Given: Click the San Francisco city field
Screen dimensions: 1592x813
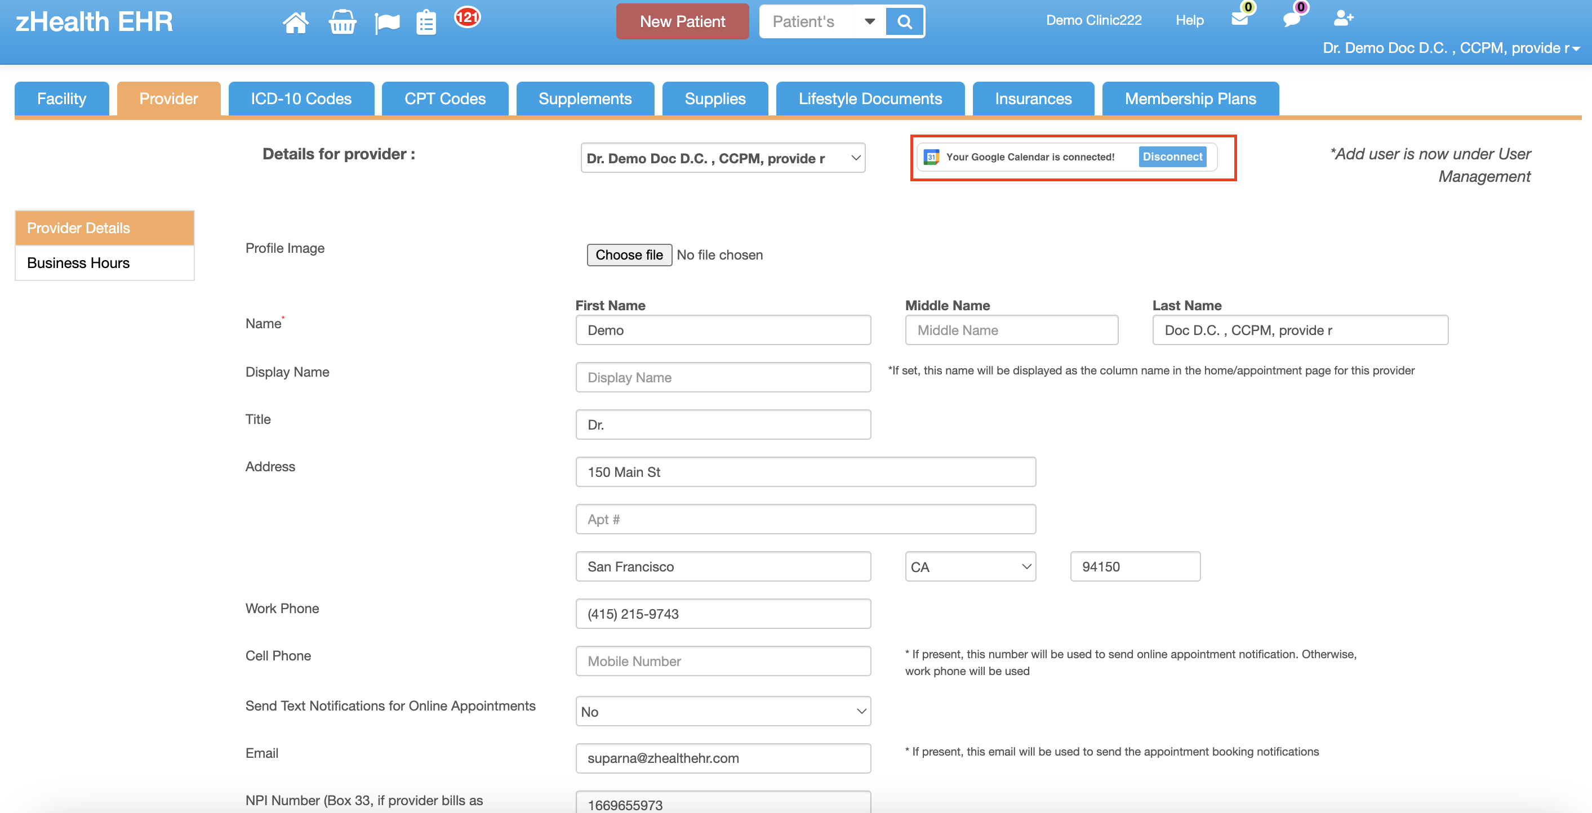Looking at the screenshot, I should pyautogui.click(x=723, y=566).
